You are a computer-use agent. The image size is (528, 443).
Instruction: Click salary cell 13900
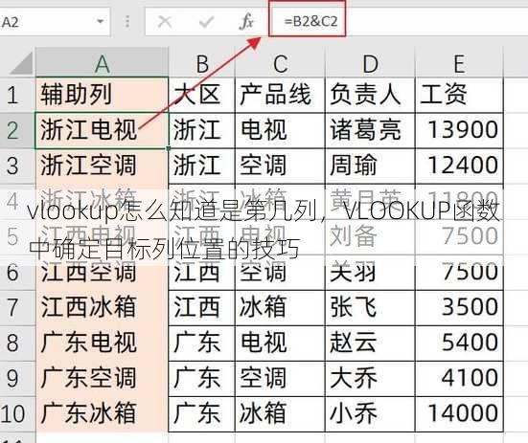[459, 130]
